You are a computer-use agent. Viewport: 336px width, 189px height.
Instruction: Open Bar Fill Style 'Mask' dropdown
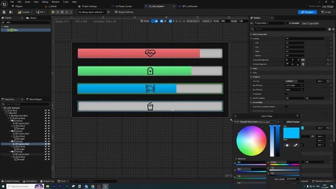pyautogui.click(x=294, y=90)
